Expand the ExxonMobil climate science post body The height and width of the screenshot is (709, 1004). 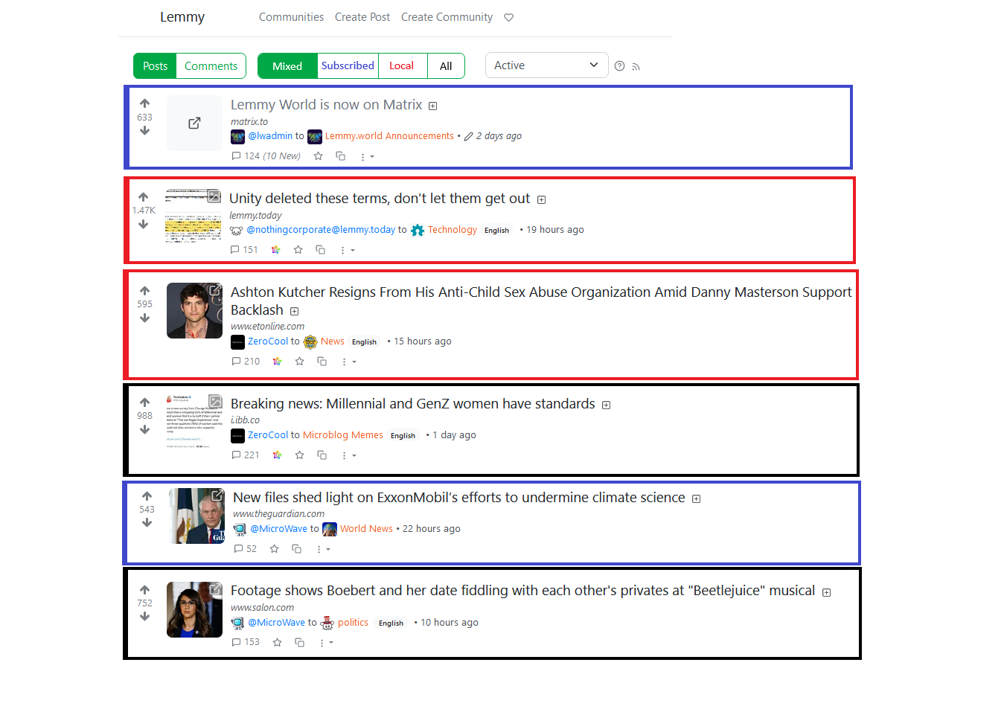[696, 498]
